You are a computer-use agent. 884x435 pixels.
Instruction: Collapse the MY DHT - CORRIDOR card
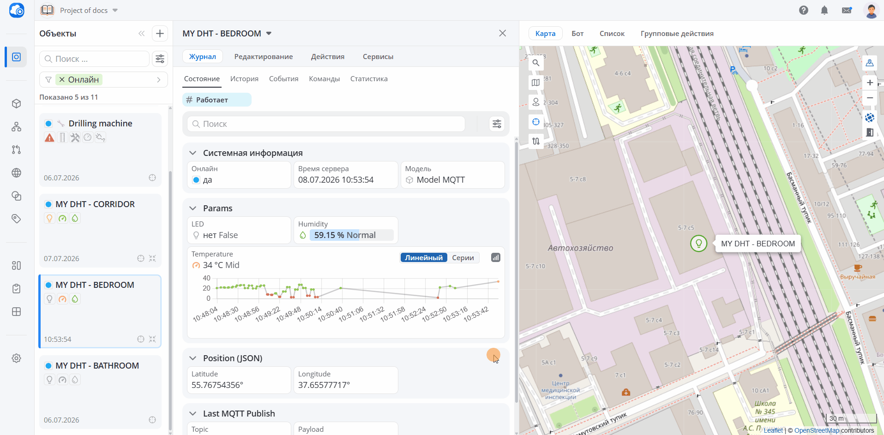click(152, 258)
